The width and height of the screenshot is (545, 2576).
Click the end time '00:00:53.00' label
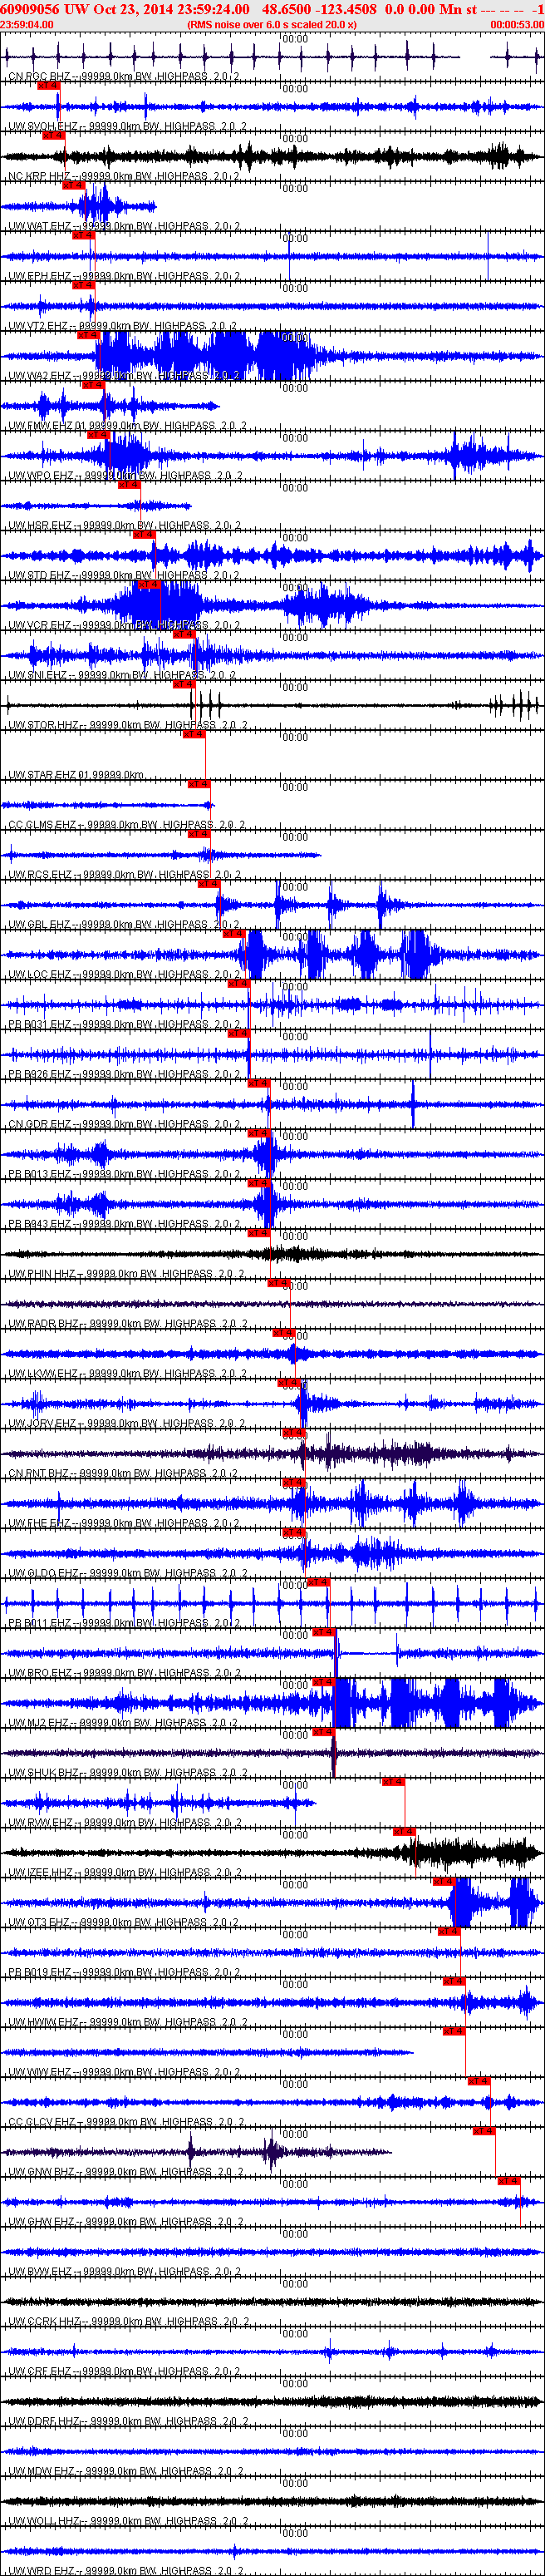coord(517,24)
